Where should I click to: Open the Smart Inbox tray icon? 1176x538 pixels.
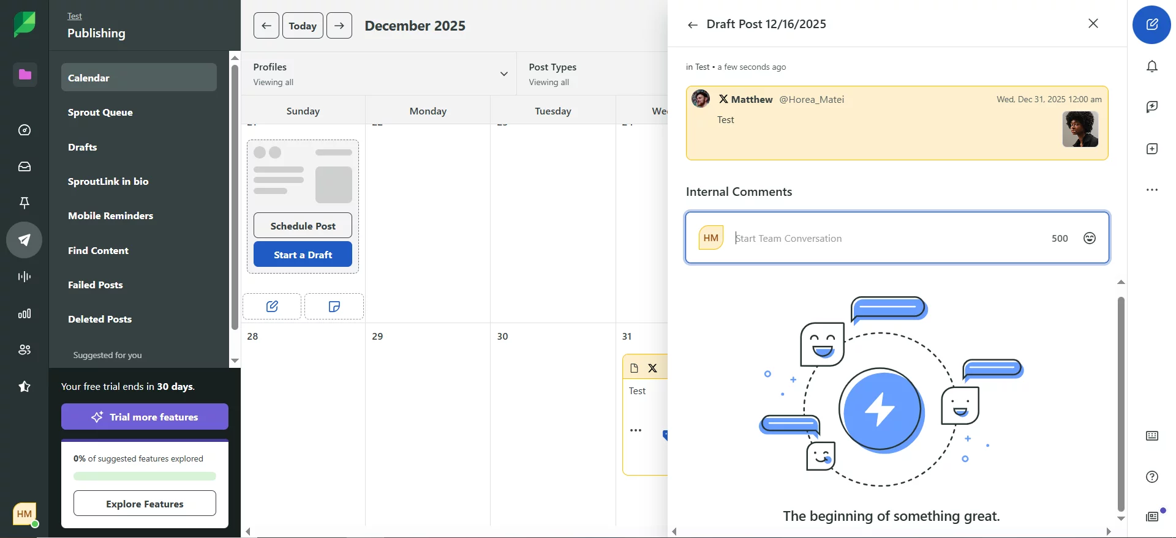pos(24,166)
